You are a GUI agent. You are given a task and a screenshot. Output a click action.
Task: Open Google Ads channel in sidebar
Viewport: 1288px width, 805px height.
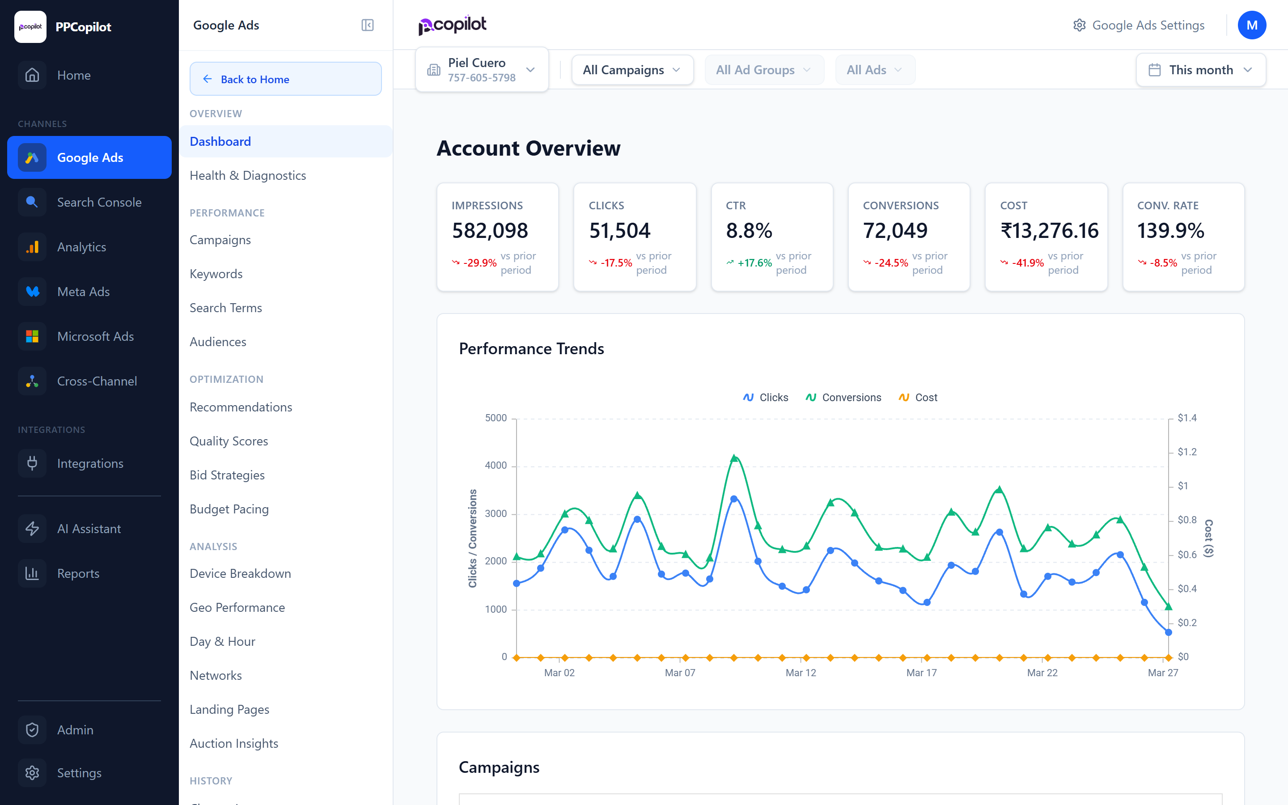[89, 157]
